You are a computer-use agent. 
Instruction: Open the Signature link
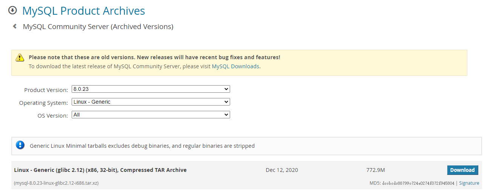pos(469,183)
